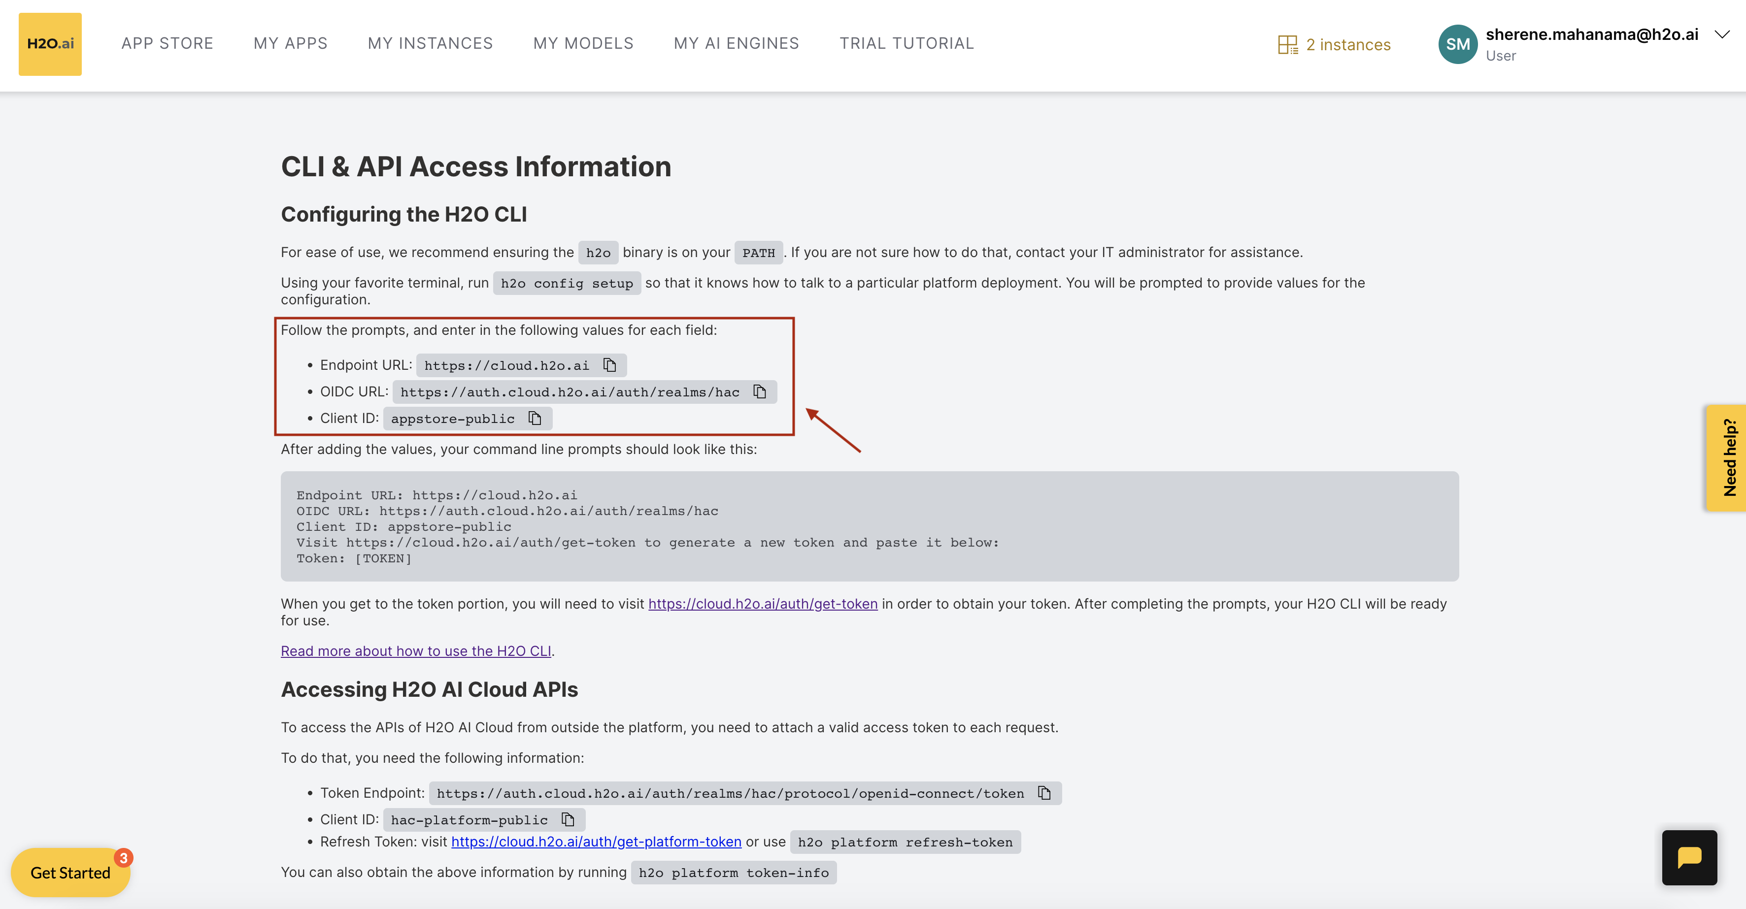Copy the hac-platform-public Client ID
This screenshot has height=909, width=1746.
(568, 819)
